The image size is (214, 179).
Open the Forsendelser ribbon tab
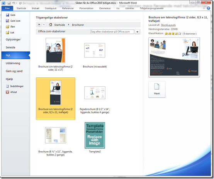(x=87, y=8)
